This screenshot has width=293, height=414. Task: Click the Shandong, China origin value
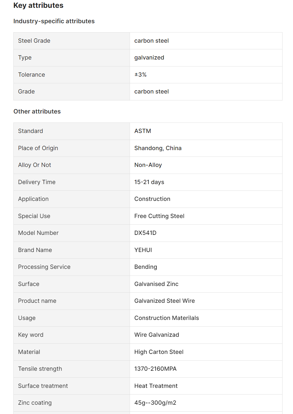pos(158,148)
